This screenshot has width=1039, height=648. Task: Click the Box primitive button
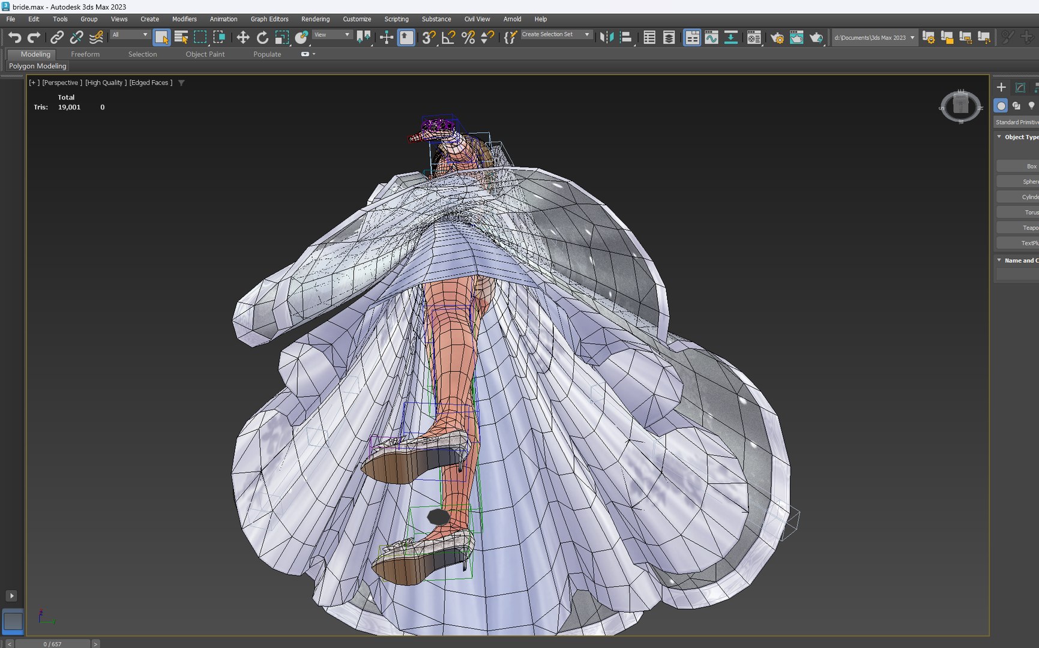coord(1018,166)
